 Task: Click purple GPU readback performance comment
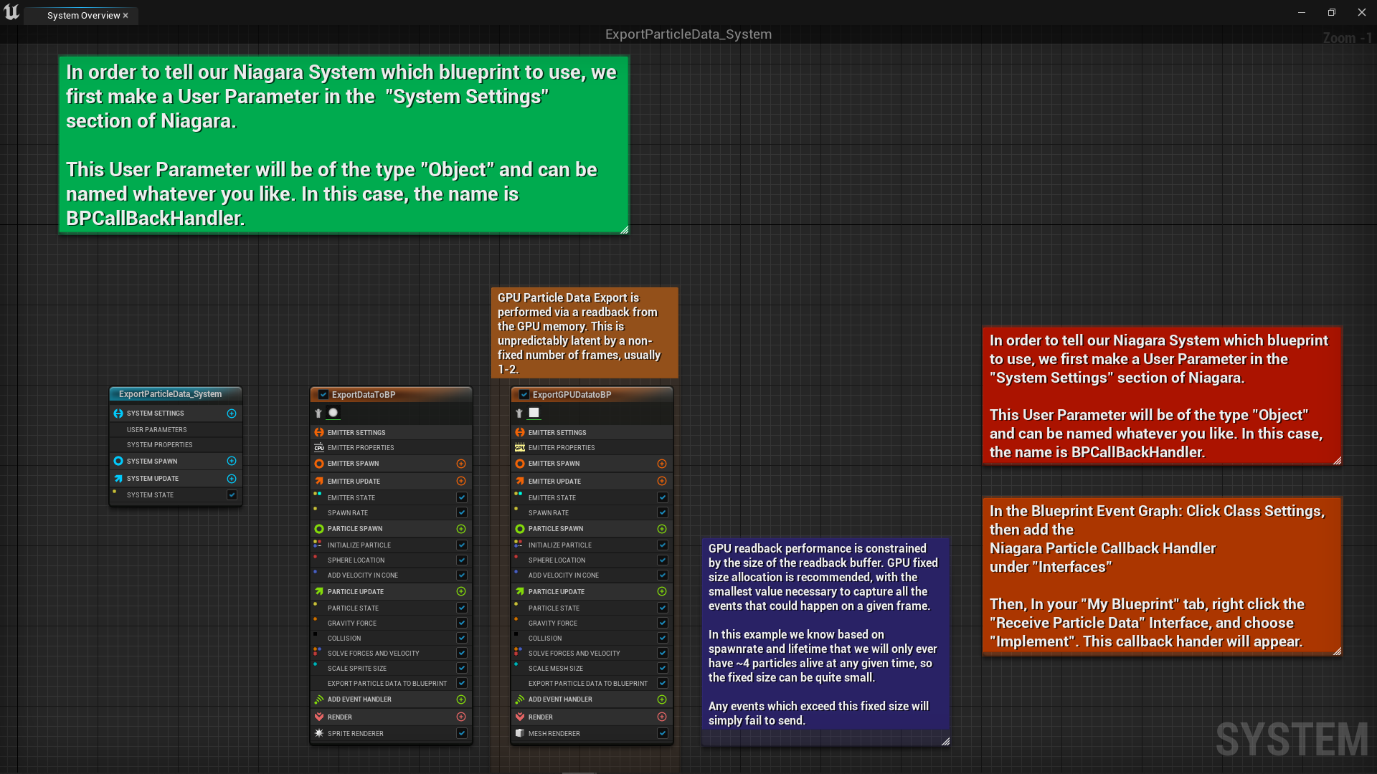pyautogui.click(x=825, y=641)
